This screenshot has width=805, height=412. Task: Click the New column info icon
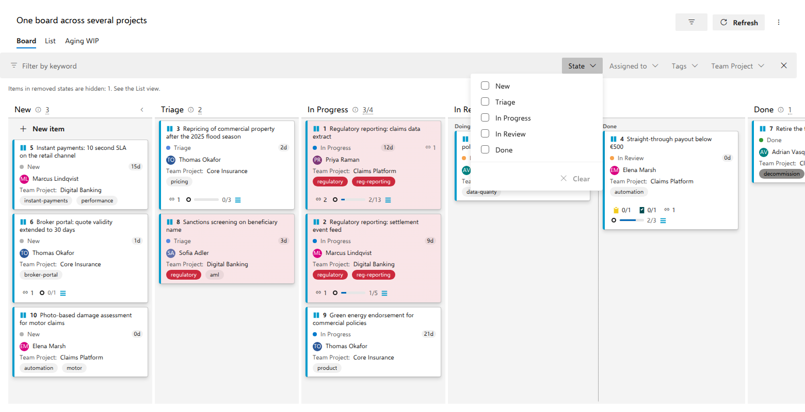click(38, 110)
